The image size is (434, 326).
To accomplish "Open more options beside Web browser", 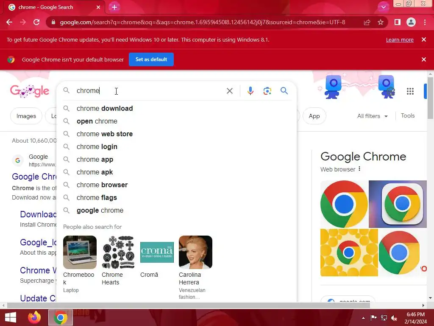I will coord(359,169).
